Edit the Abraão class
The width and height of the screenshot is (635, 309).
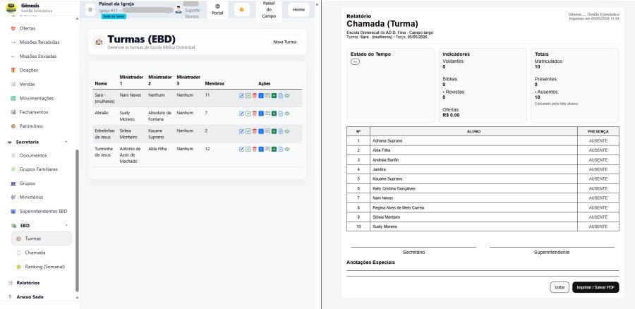coord(242,114)
